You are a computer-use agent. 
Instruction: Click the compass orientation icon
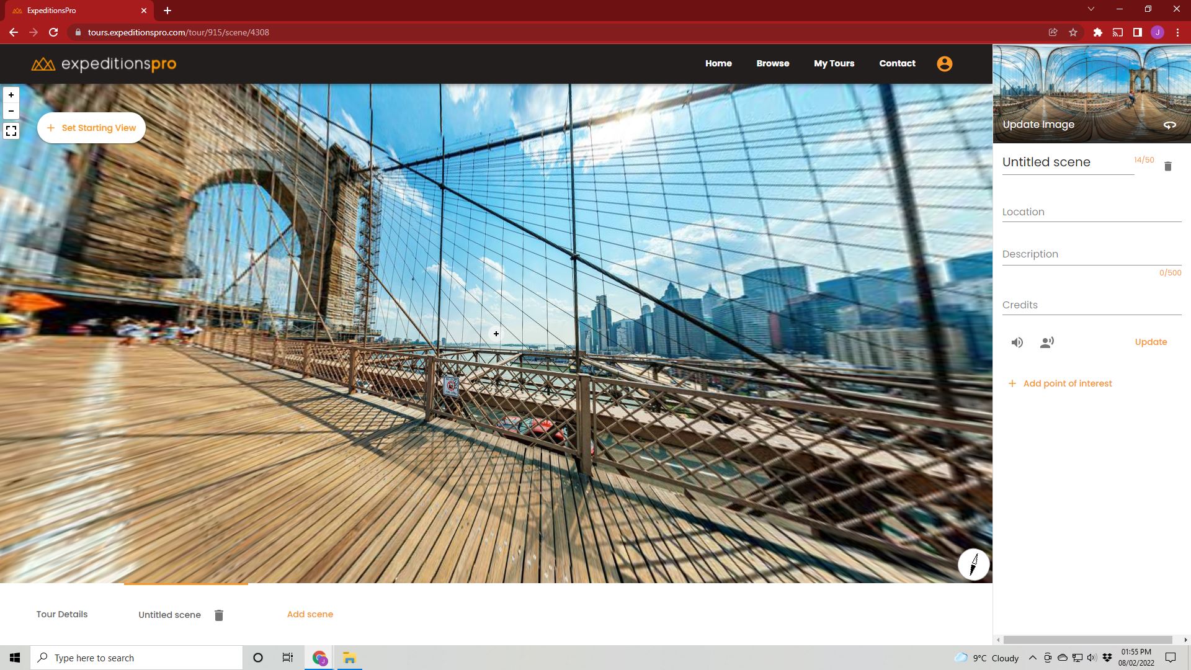(973, 565)
